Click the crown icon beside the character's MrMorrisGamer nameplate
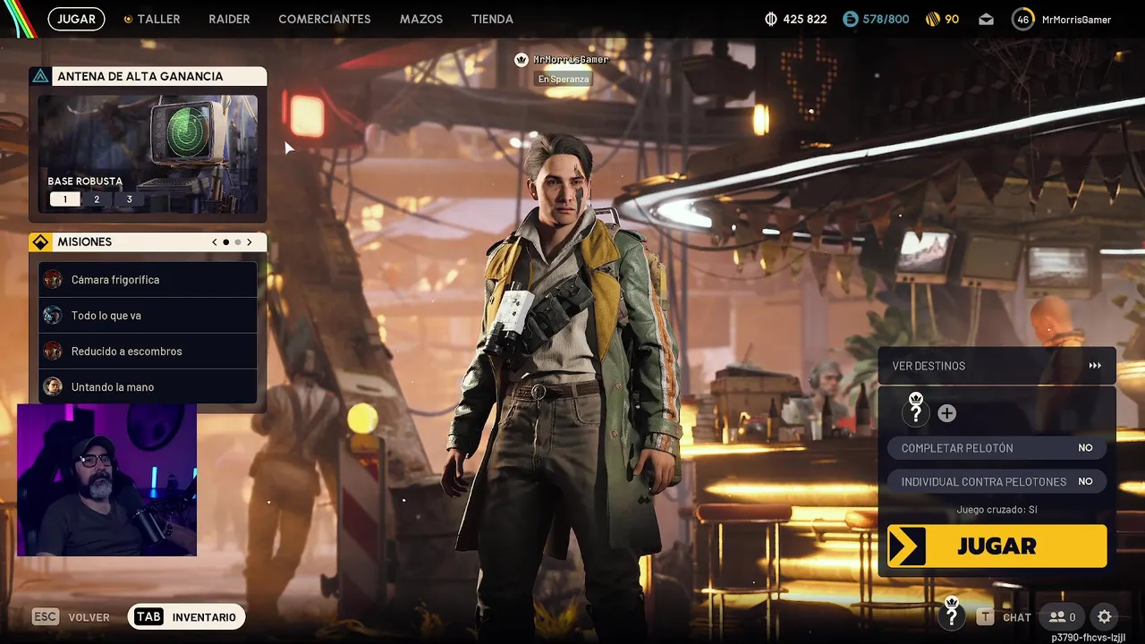 (x=522, y=60)
